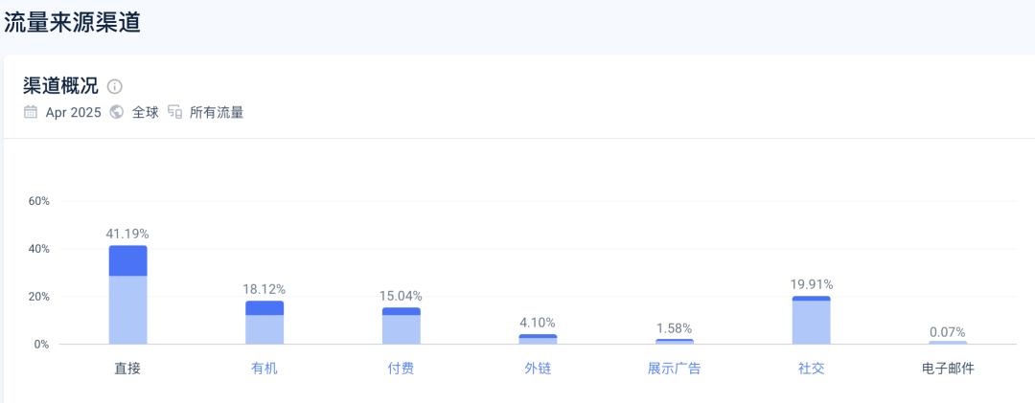
Task: Click the Apr 2025 date text
Action: pos(73,113)
